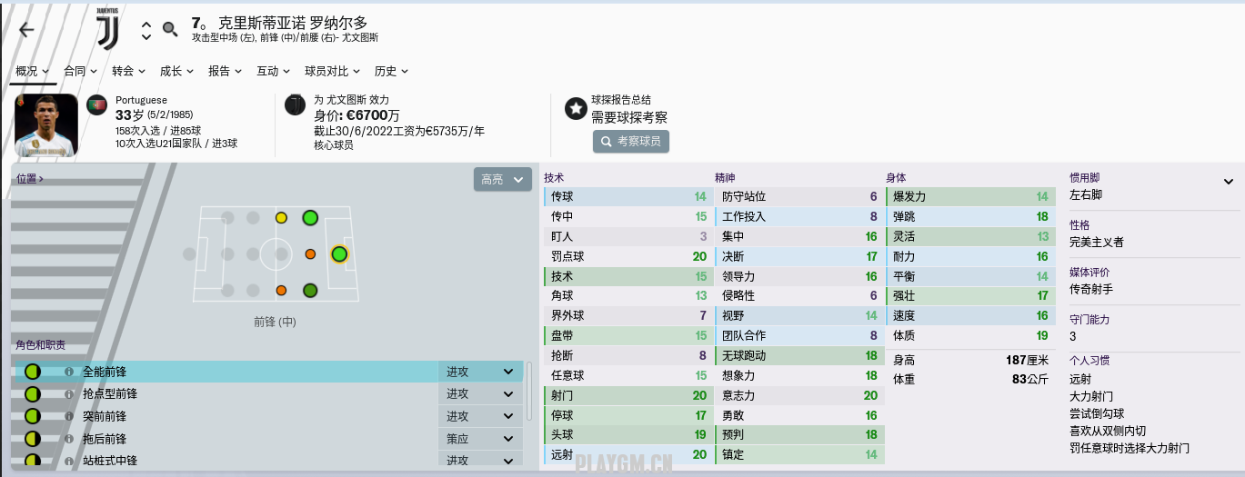Select the 抢点型前锋 role row
Screen dimensions: 1245x477
click(269, 394)
